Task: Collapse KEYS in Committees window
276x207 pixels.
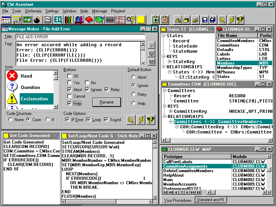Action: point(165,106)
